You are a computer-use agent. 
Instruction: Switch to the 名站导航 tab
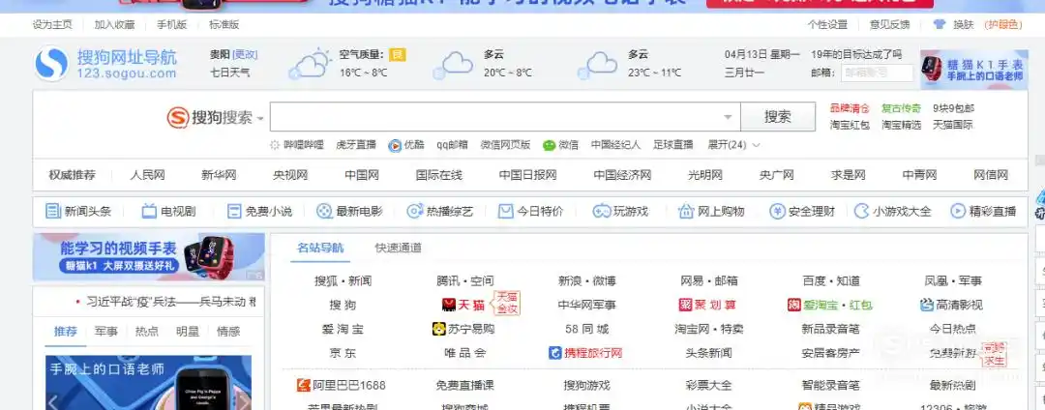tap(320, 248)
